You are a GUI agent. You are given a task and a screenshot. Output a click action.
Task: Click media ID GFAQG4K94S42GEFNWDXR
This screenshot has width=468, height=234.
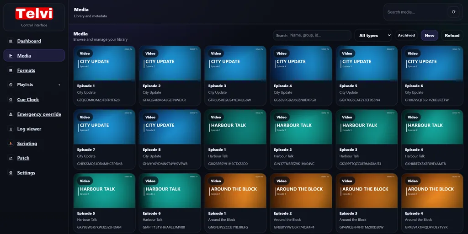coord(164,100)
